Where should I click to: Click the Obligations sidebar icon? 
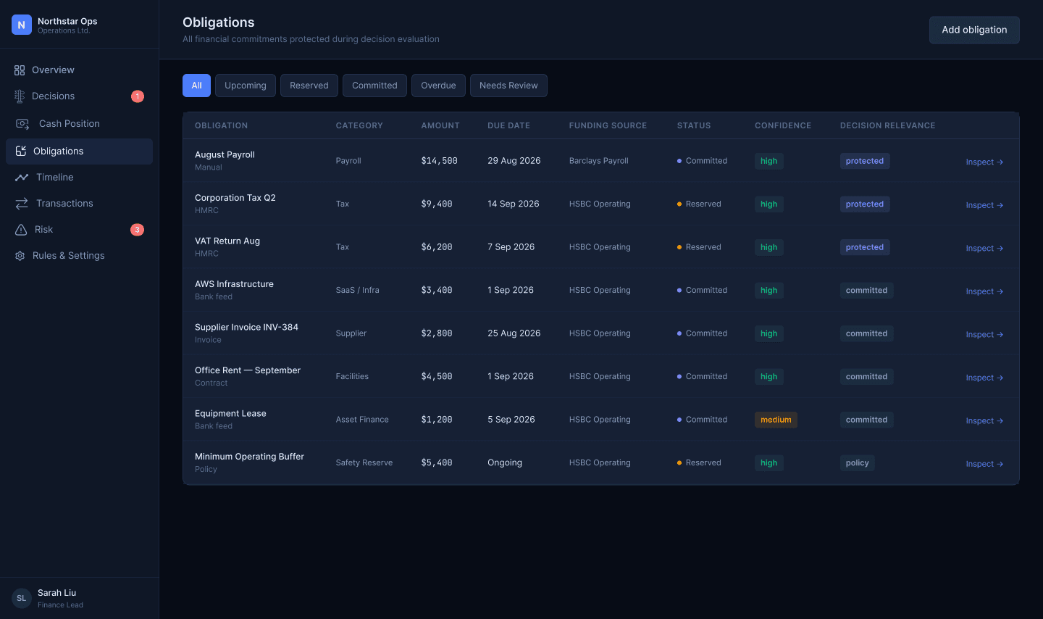(21, 151)
